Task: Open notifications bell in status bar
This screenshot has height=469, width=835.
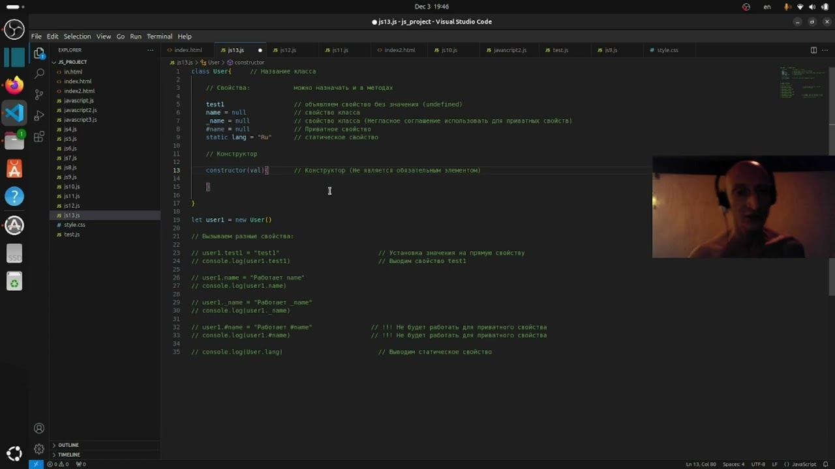Action: click(x=825, y=464)
